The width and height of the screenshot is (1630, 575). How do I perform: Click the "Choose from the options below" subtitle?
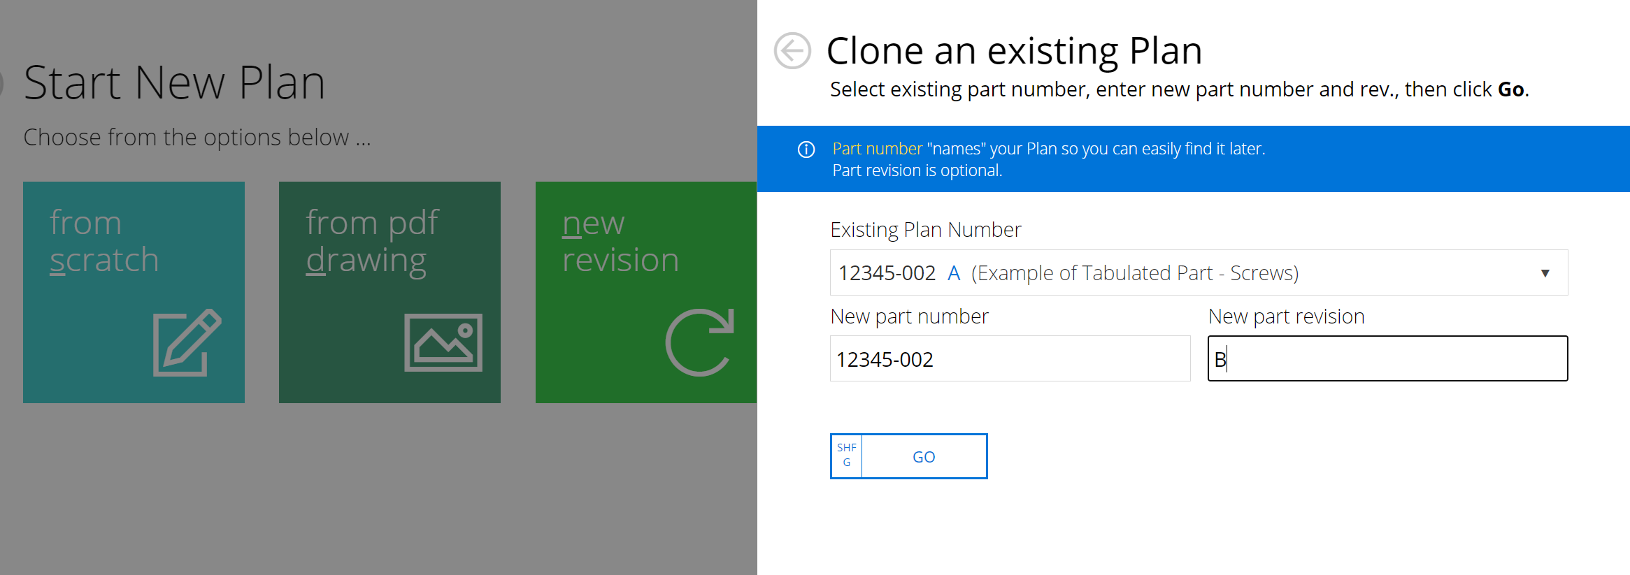[x=196, y=138]
